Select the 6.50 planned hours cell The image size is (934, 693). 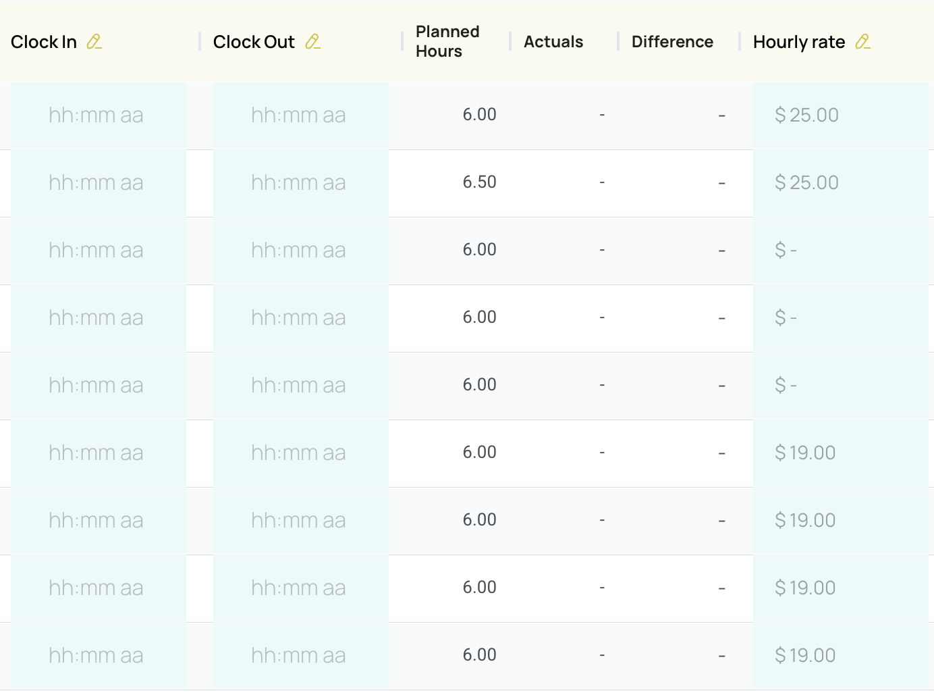click(479, 182)
